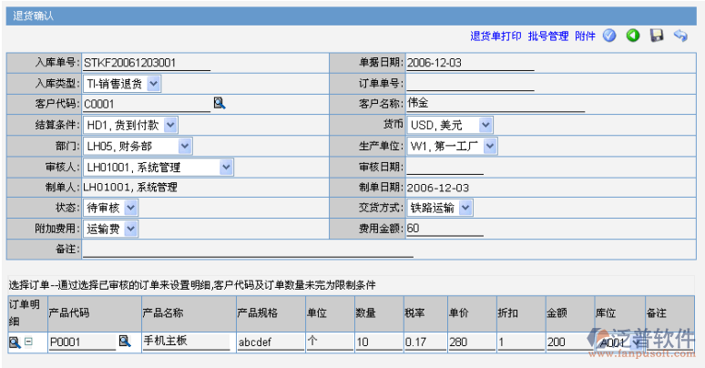The height and width of the screenshot is (368, 705).
Task: Click product code P0001 lookup icon
Action: click(x=125, y=342)
